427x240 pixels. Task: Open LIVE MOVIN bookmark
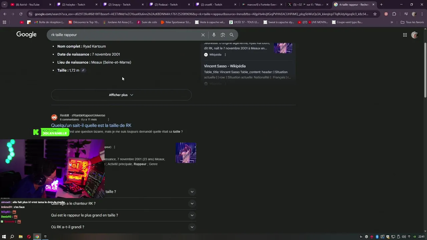pyautogui.click(x=313, y=22)
